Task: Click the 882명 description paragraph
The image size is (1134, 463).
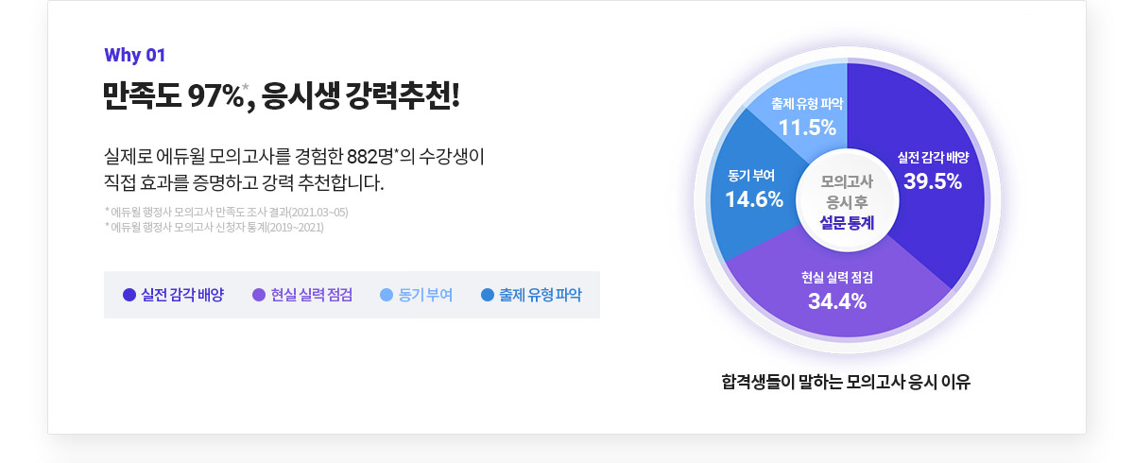Action: click(x=294, y=167)
